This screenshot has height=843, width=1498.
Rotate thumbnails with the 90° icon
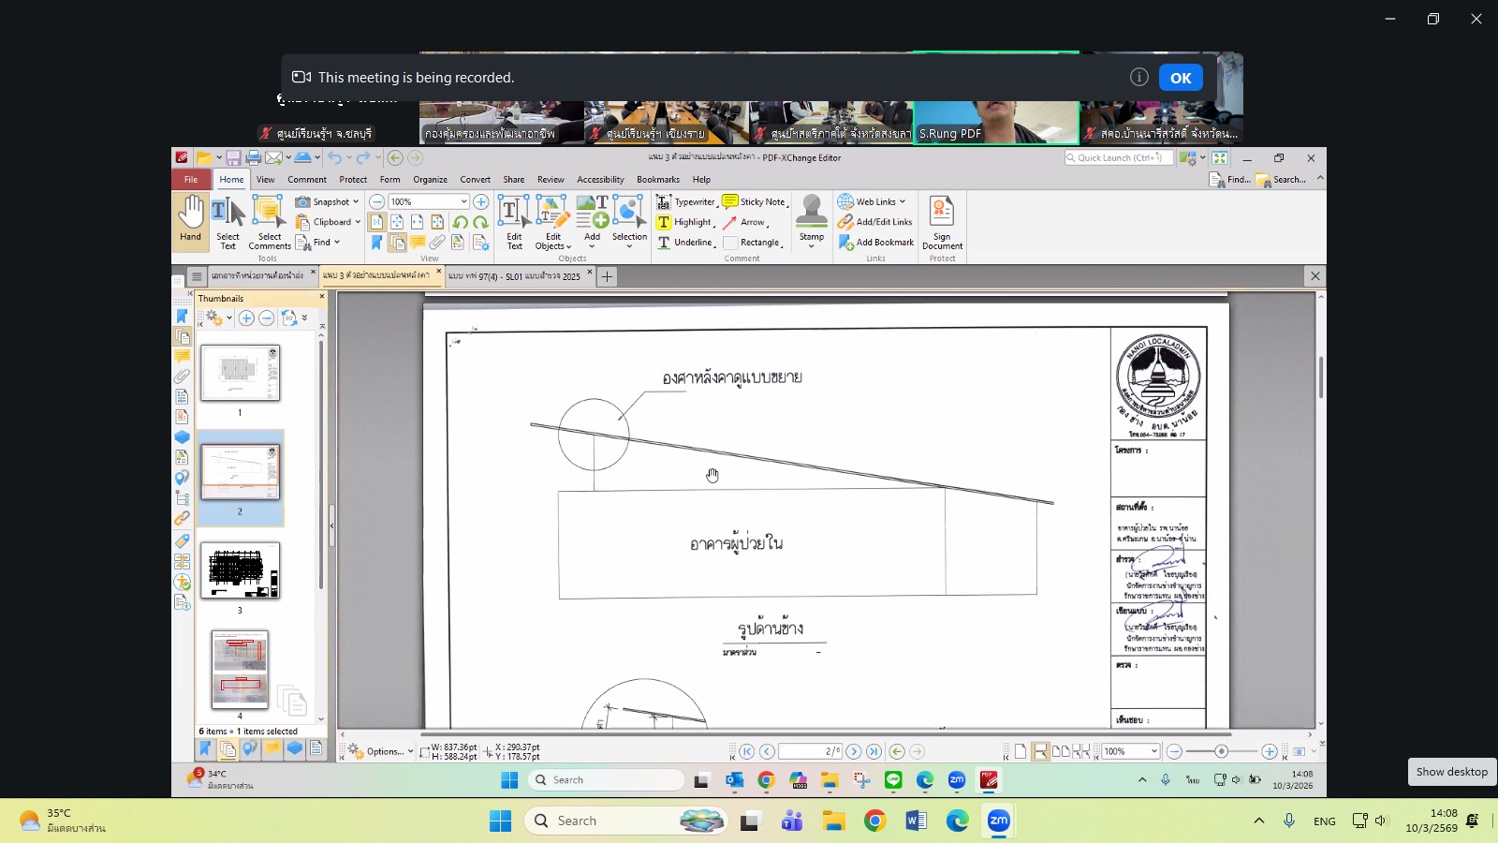pos(289,318)
